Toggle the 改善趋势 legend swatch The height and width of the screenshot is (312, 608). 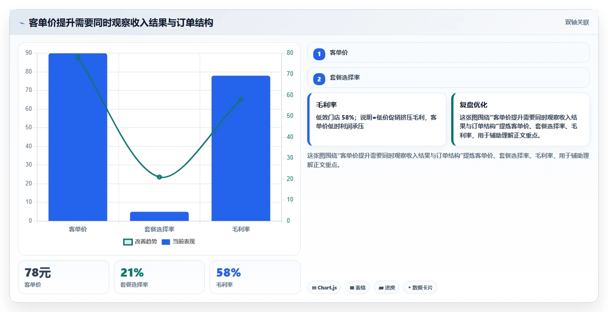(128, 242)
